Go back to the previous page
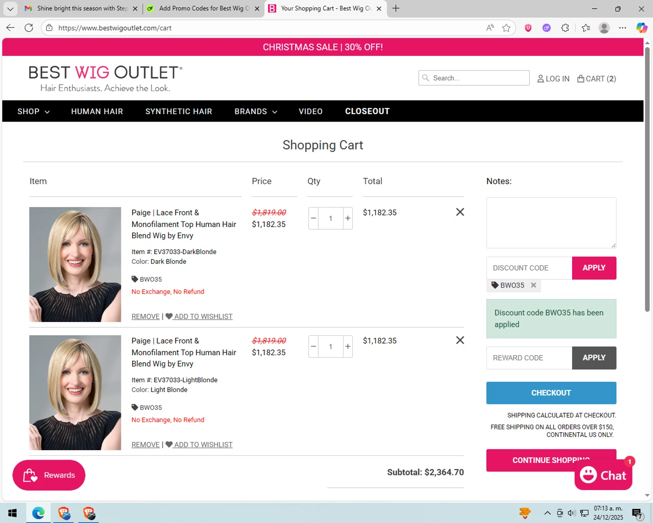The image size is (653, 523). (10, 28)
